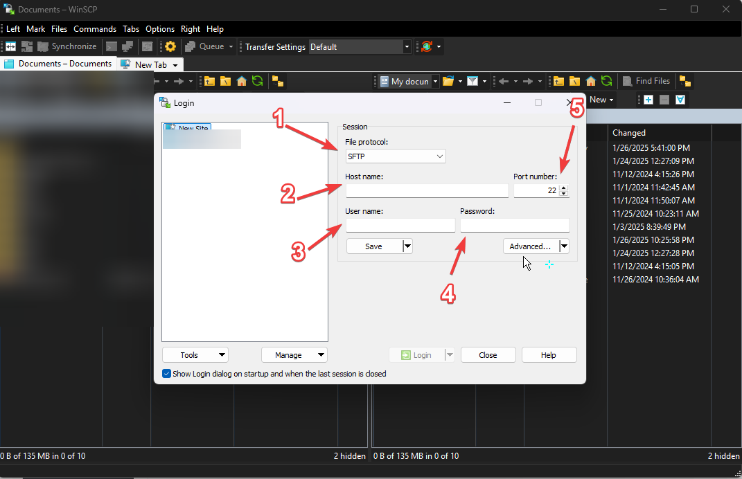Image resolution: width=742 pixels, height=479 pixels.
Task: Refresh the right panel with green arrows
Action: tap(607, 81)
